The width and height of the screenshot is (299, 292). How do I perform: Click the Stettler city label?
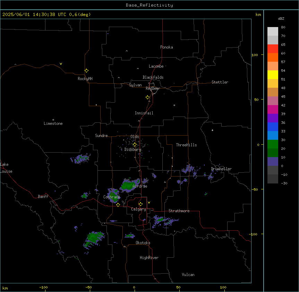[220, 82]
